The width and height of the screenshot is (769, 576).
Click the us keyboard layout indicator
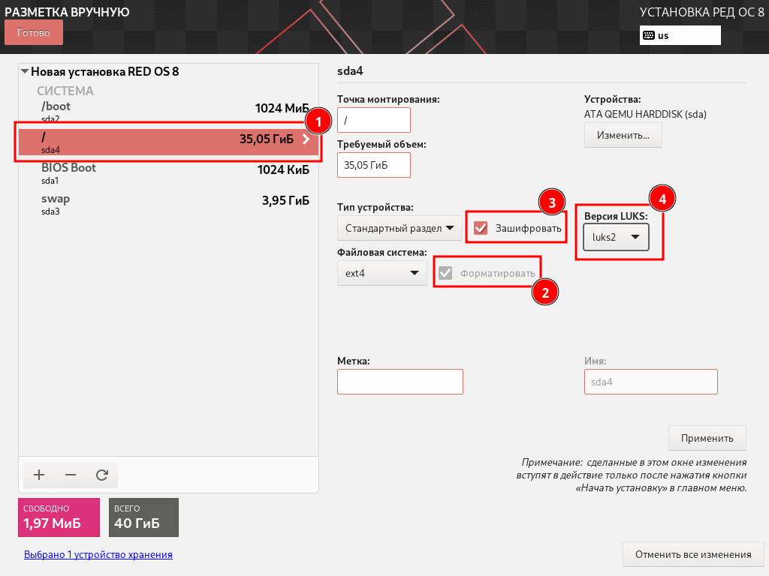(680, 35)
